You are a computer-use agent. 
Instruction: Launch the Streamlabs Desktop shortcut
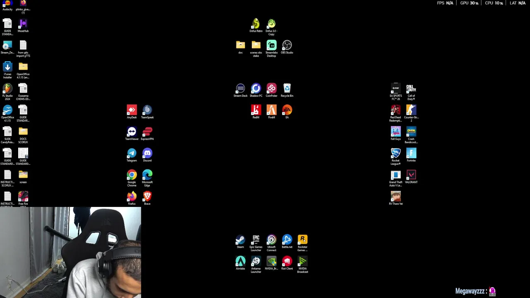pos(271,49)
